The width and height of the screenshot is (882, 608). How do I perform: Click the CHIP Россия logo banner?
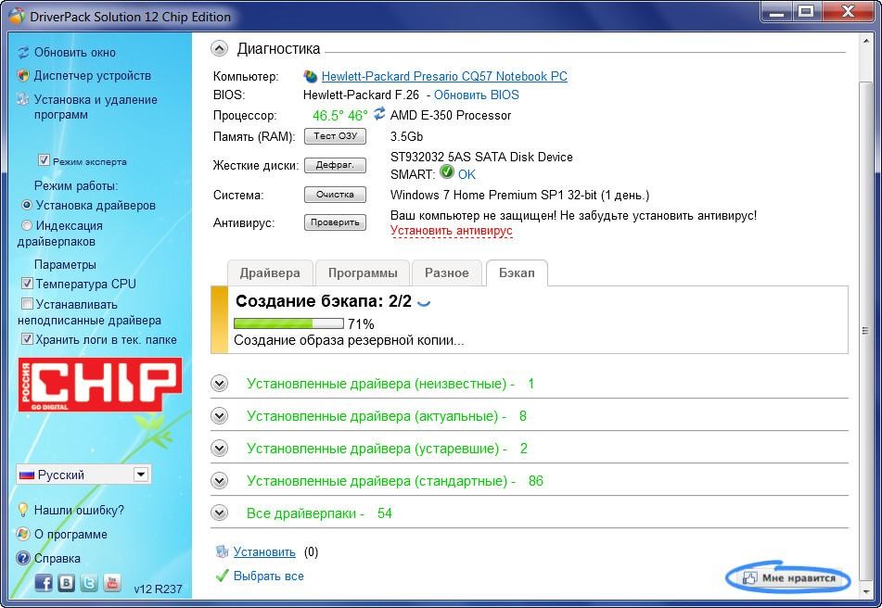tap(99, 385)
